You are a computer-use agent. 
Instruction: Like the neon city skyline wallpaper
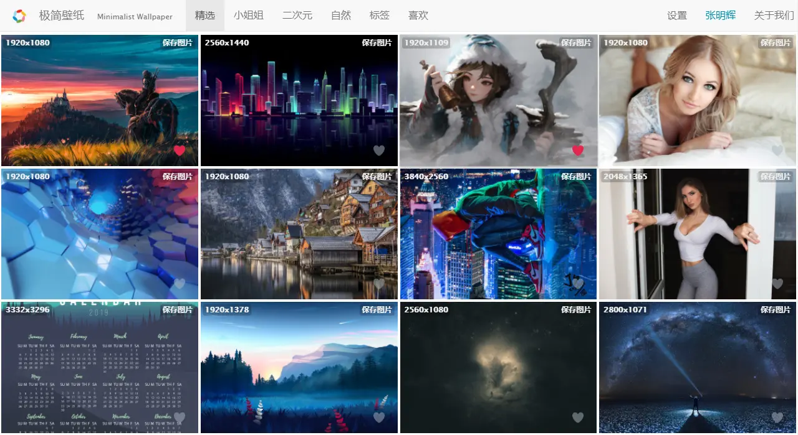pos(379,150)
